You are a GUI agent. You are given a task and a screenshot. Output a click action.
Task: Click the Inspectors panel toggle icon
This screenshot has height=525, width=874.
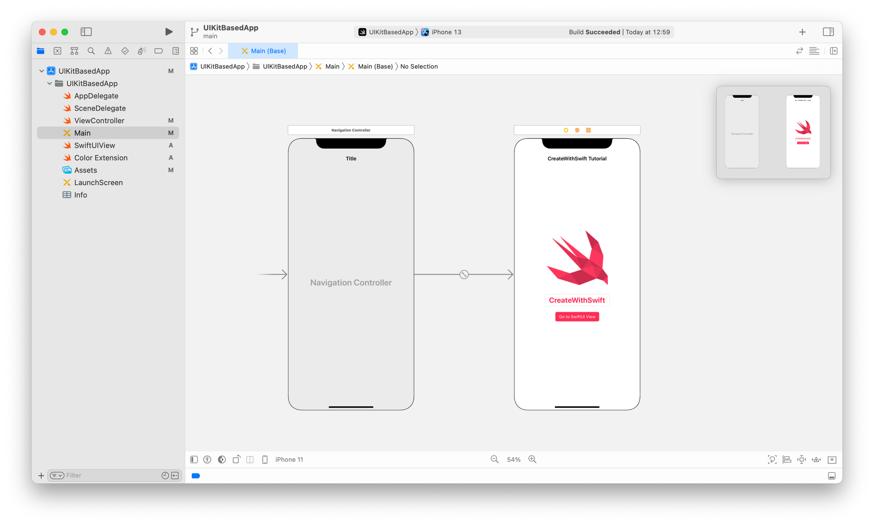tap(829, 31)
